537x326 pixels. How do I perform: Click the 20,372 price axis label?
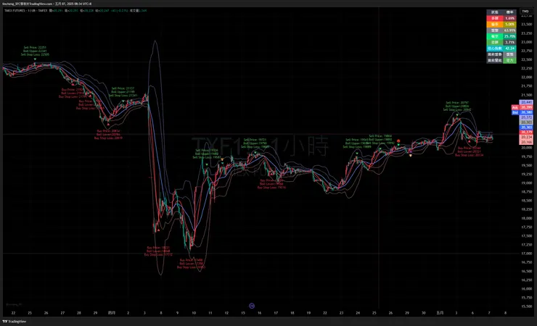(x=526, y=117)
